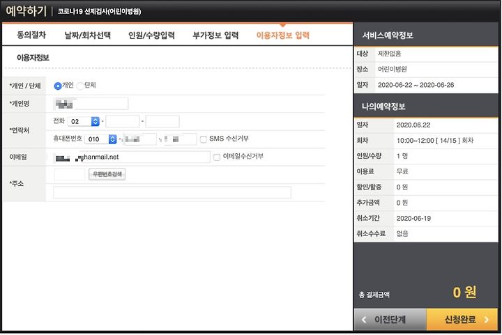
Task: Click the 서비스예약정보 panel header
Action: point(426,35)
